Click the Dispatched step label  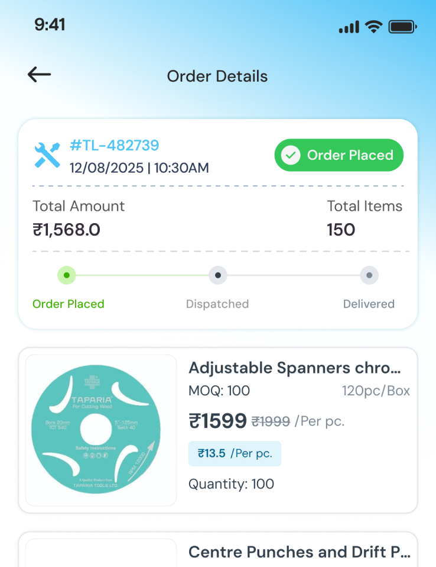217,304
